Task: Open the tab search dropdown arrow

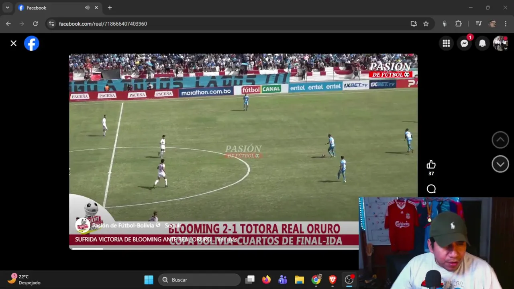Action: (7, 8)
